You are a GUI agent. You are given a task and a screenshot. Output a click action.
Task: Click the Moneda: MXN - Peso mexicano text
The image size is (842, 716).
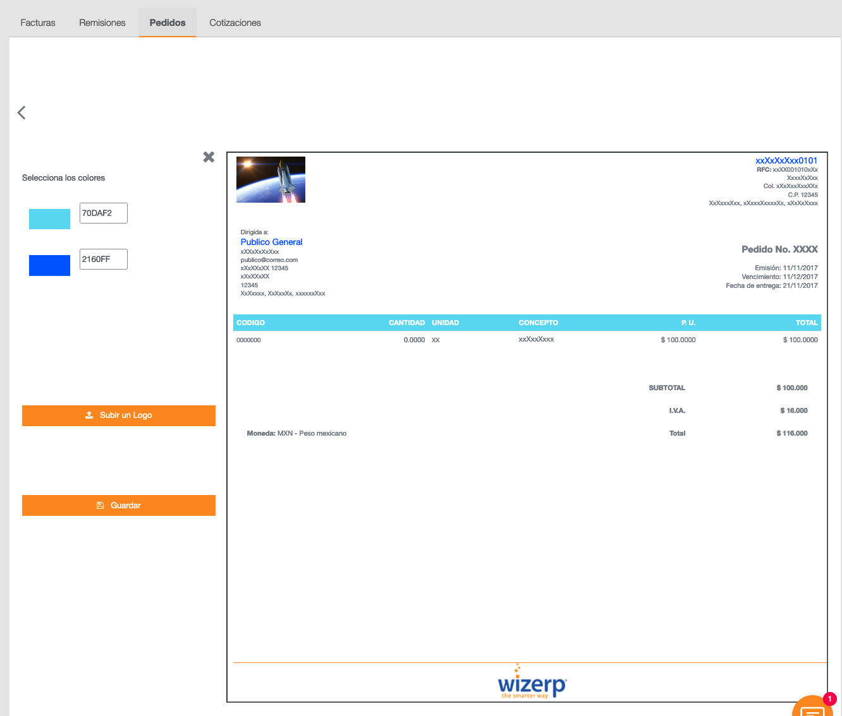click(296, 433)
